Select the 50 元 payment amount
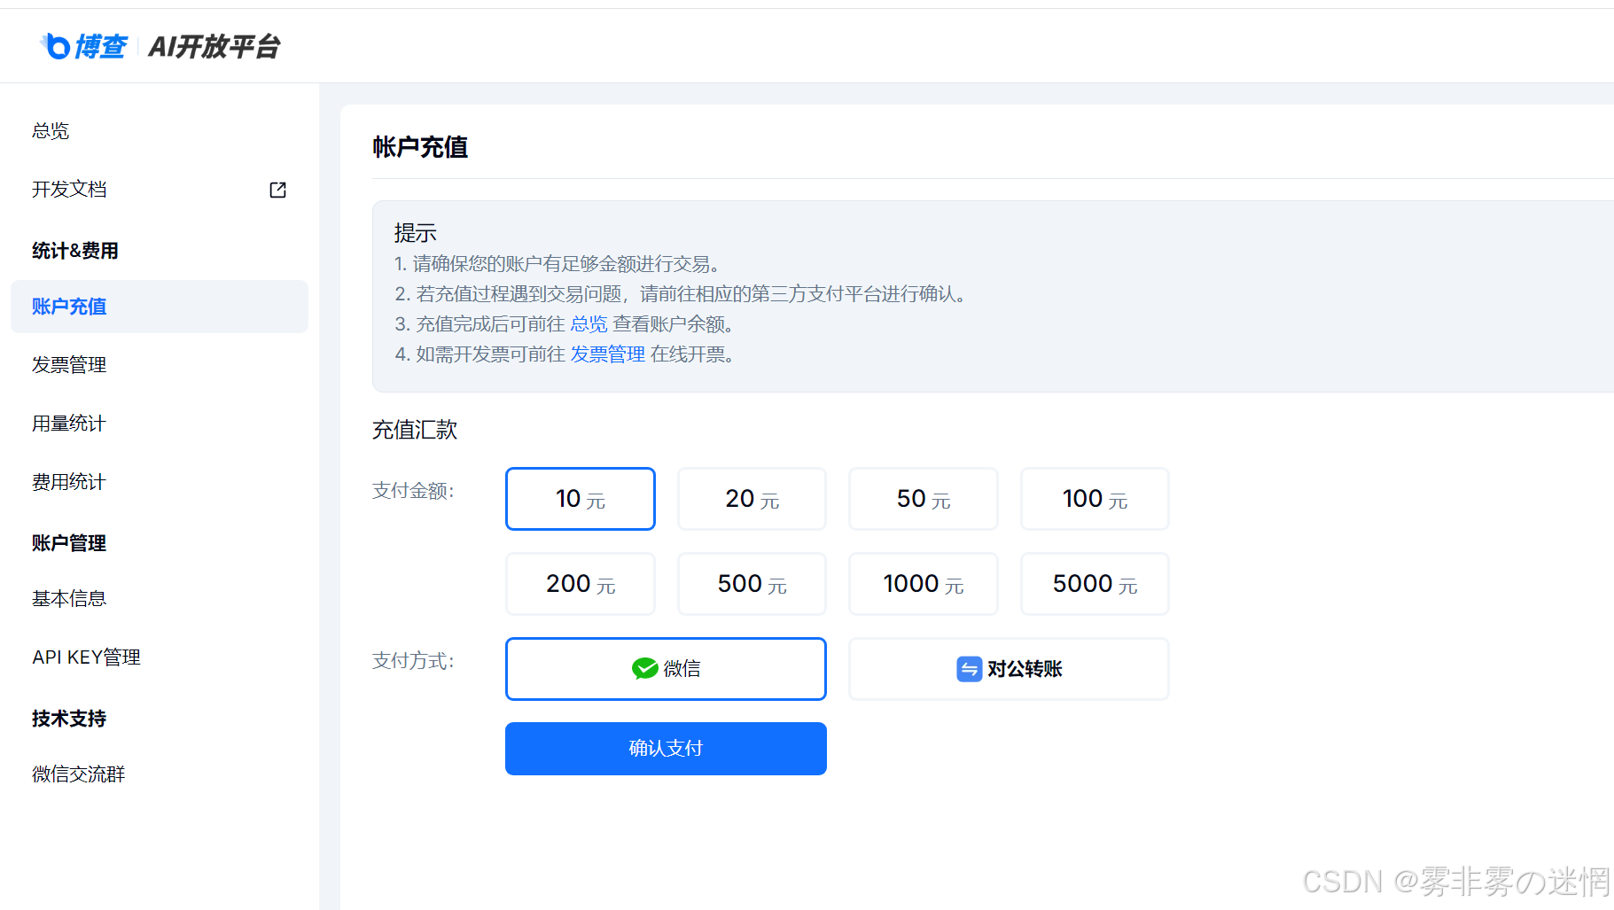The image size is (1614, 910). 924,499
